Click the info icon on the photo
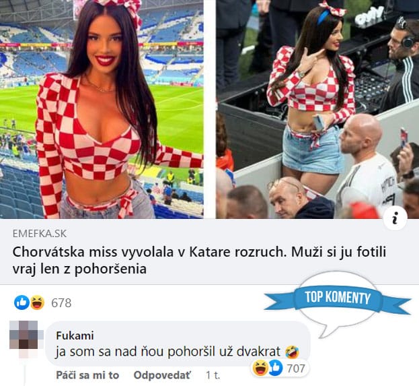 click(395, 219)
